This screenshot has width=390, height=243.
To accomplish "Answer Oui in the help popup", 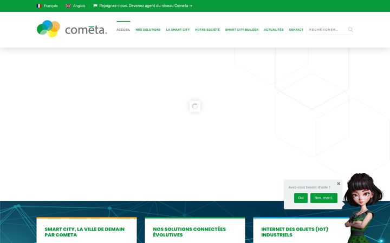I will 301,198.
